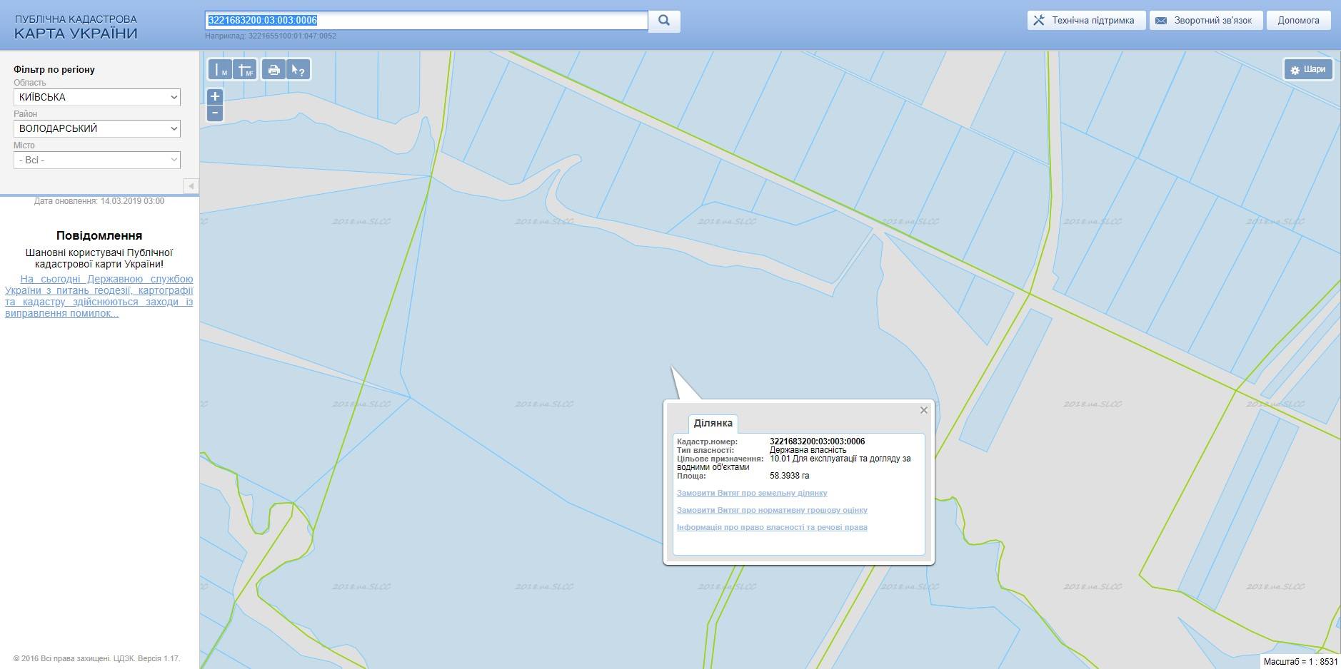
Task: Click Замовити Витяг про земельну ділянку link
Action: tap(752, 493)
